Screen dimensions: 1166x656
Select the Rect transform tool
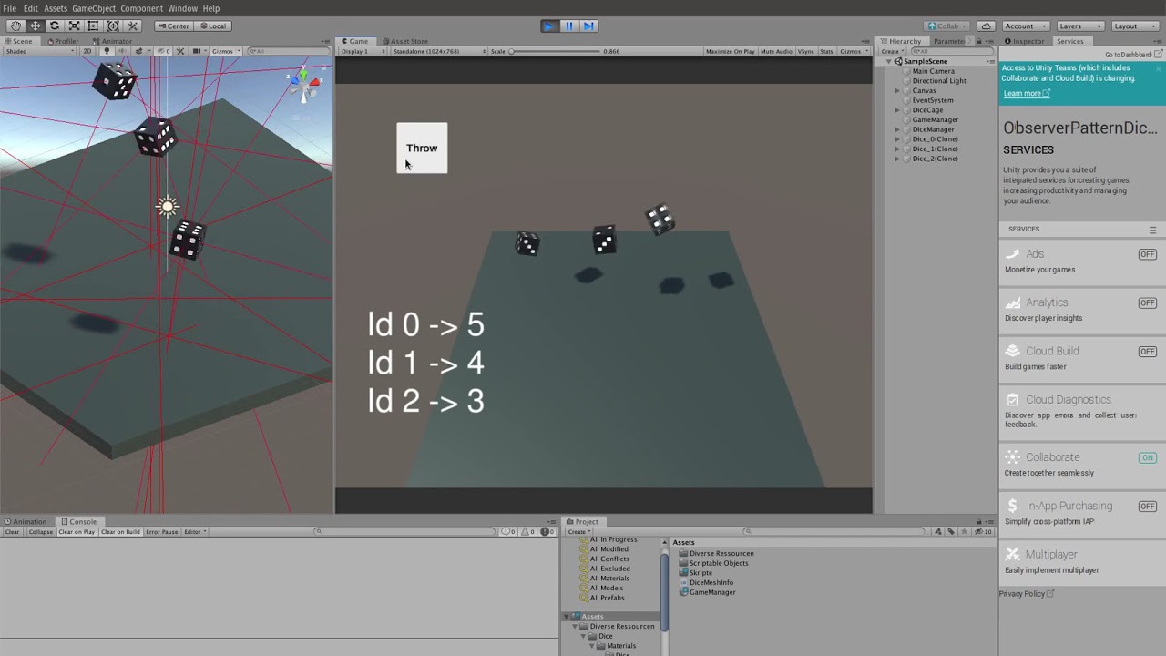click(x=93, y=26)
